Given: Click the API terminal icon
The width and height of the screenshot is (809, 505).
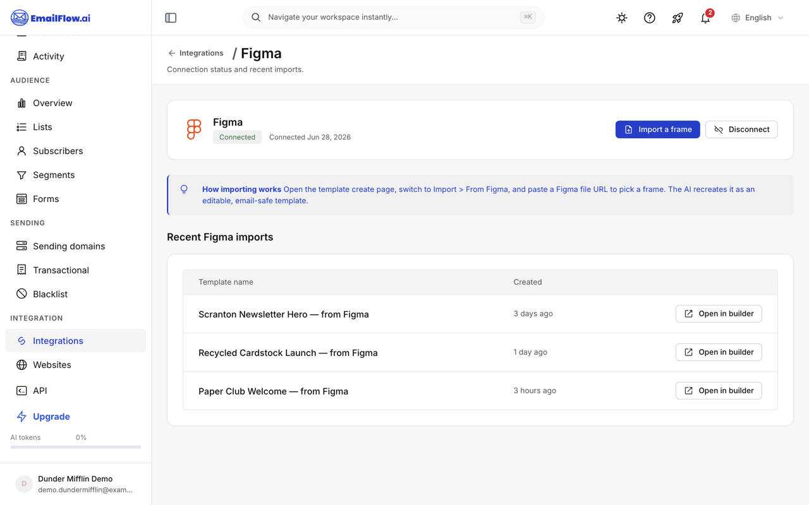Looking at the screenshot, I should 21,391.
